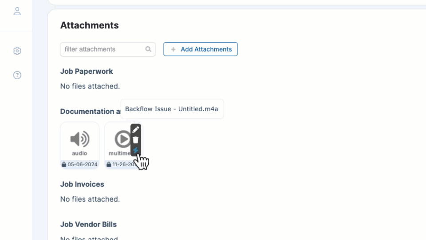Click the Attachments section title
The height and width of the screenshot is (240, 426).
pyautogui.click(x=89, y=25)
